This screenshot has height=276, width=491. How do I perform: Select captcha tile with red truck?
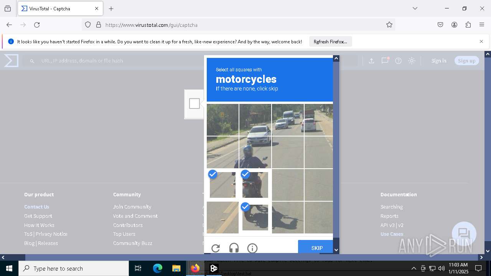(318, 120)
